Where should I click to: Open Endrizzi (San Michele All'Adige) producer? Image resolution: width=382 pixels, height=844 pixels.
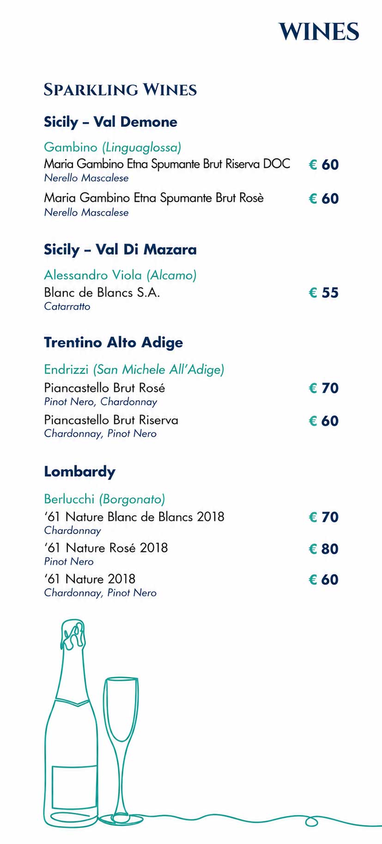pos(134,370)
